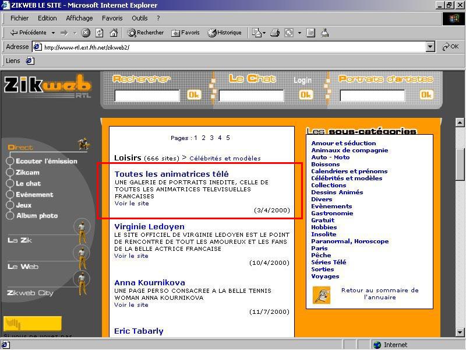Open the Affichage menu
This screenshot has width=466, height=350.
[x=79, y=18]
